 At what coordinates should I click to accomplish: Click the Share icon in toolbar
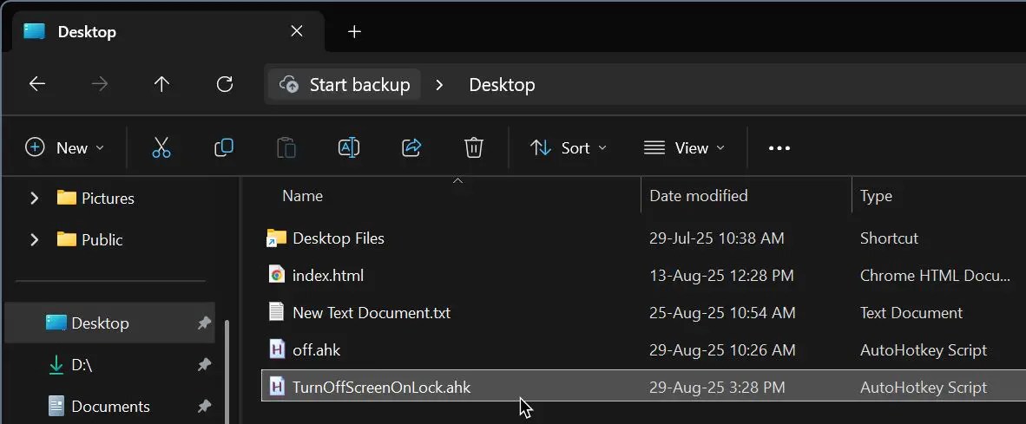click(411, 147)
